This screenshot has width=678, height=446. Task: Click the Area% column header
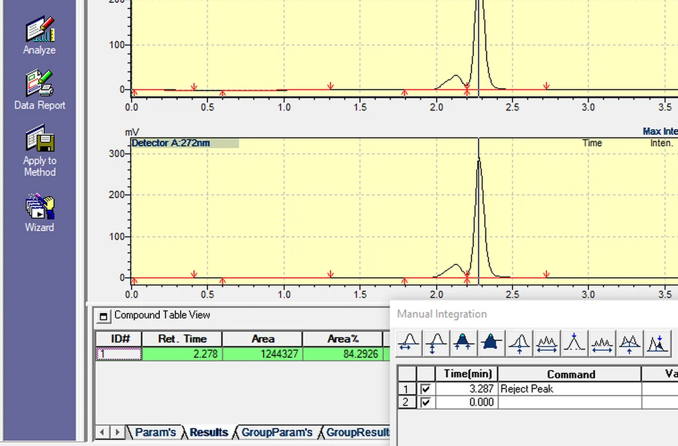pos(343,339)
